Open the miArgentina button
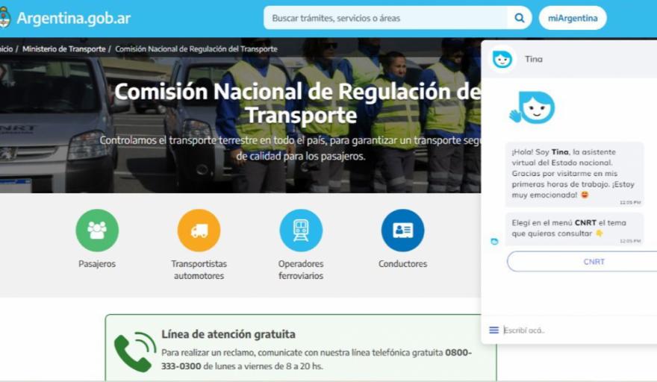The image size is (657, 382). point(573,18)
